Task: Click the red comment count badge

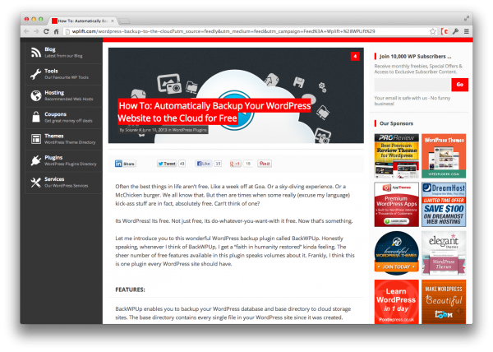Action: (x=355, y=56)
